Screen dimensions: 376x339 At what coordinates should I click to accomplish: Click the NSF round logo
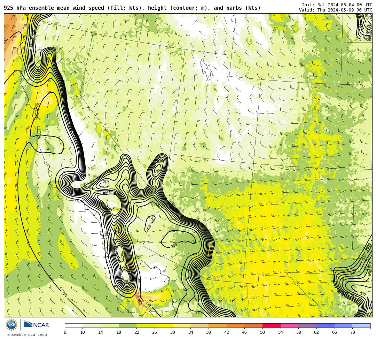point(11,325)
